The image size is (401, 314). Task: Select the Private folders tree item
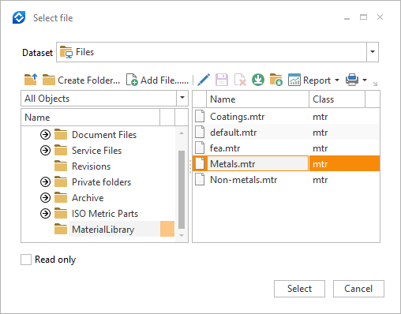point(101,182)
